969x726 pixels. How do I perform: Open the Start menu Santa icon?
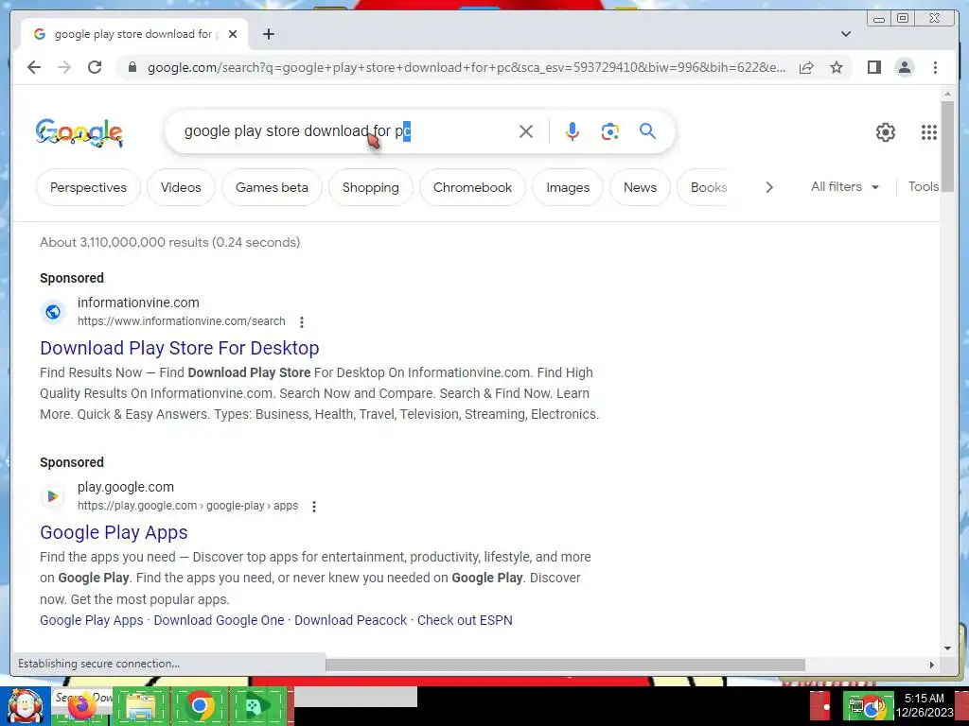25,706
